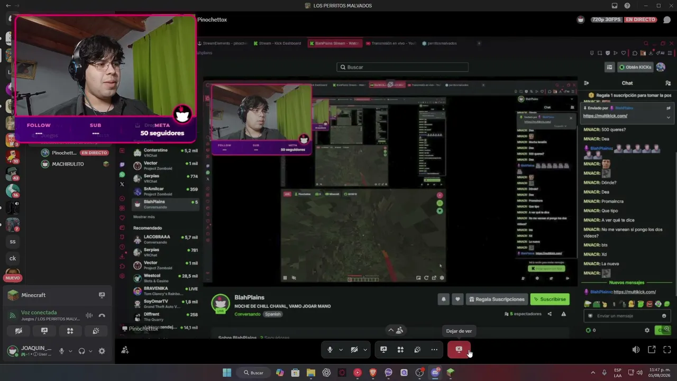Show hidden system tray icons
677x381 pixels.
coord(592,373)
